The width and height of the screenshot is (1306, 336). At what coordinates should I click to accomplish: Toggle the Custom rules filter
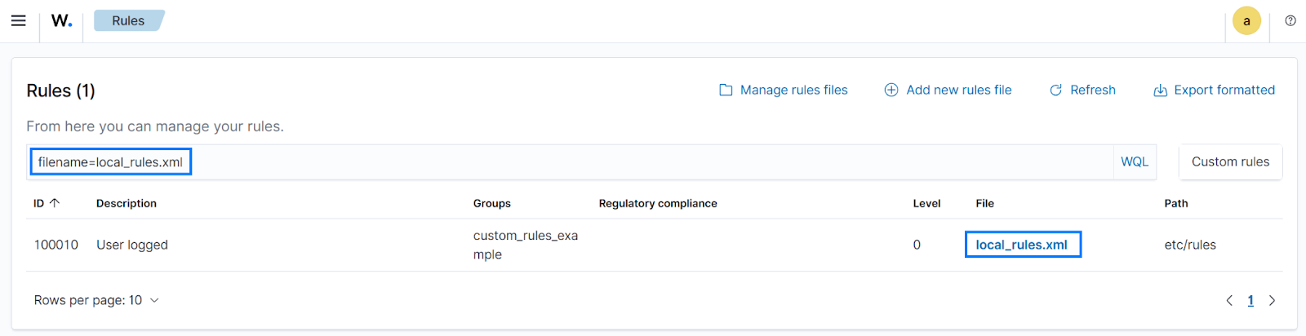coord(1230,161)
